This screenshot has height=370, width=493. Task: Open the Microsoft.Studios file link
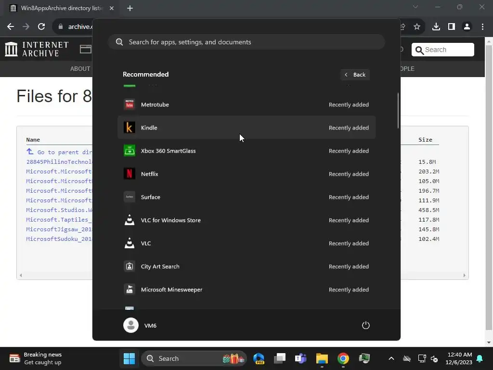pyautogui.click(x=59, y=210)
